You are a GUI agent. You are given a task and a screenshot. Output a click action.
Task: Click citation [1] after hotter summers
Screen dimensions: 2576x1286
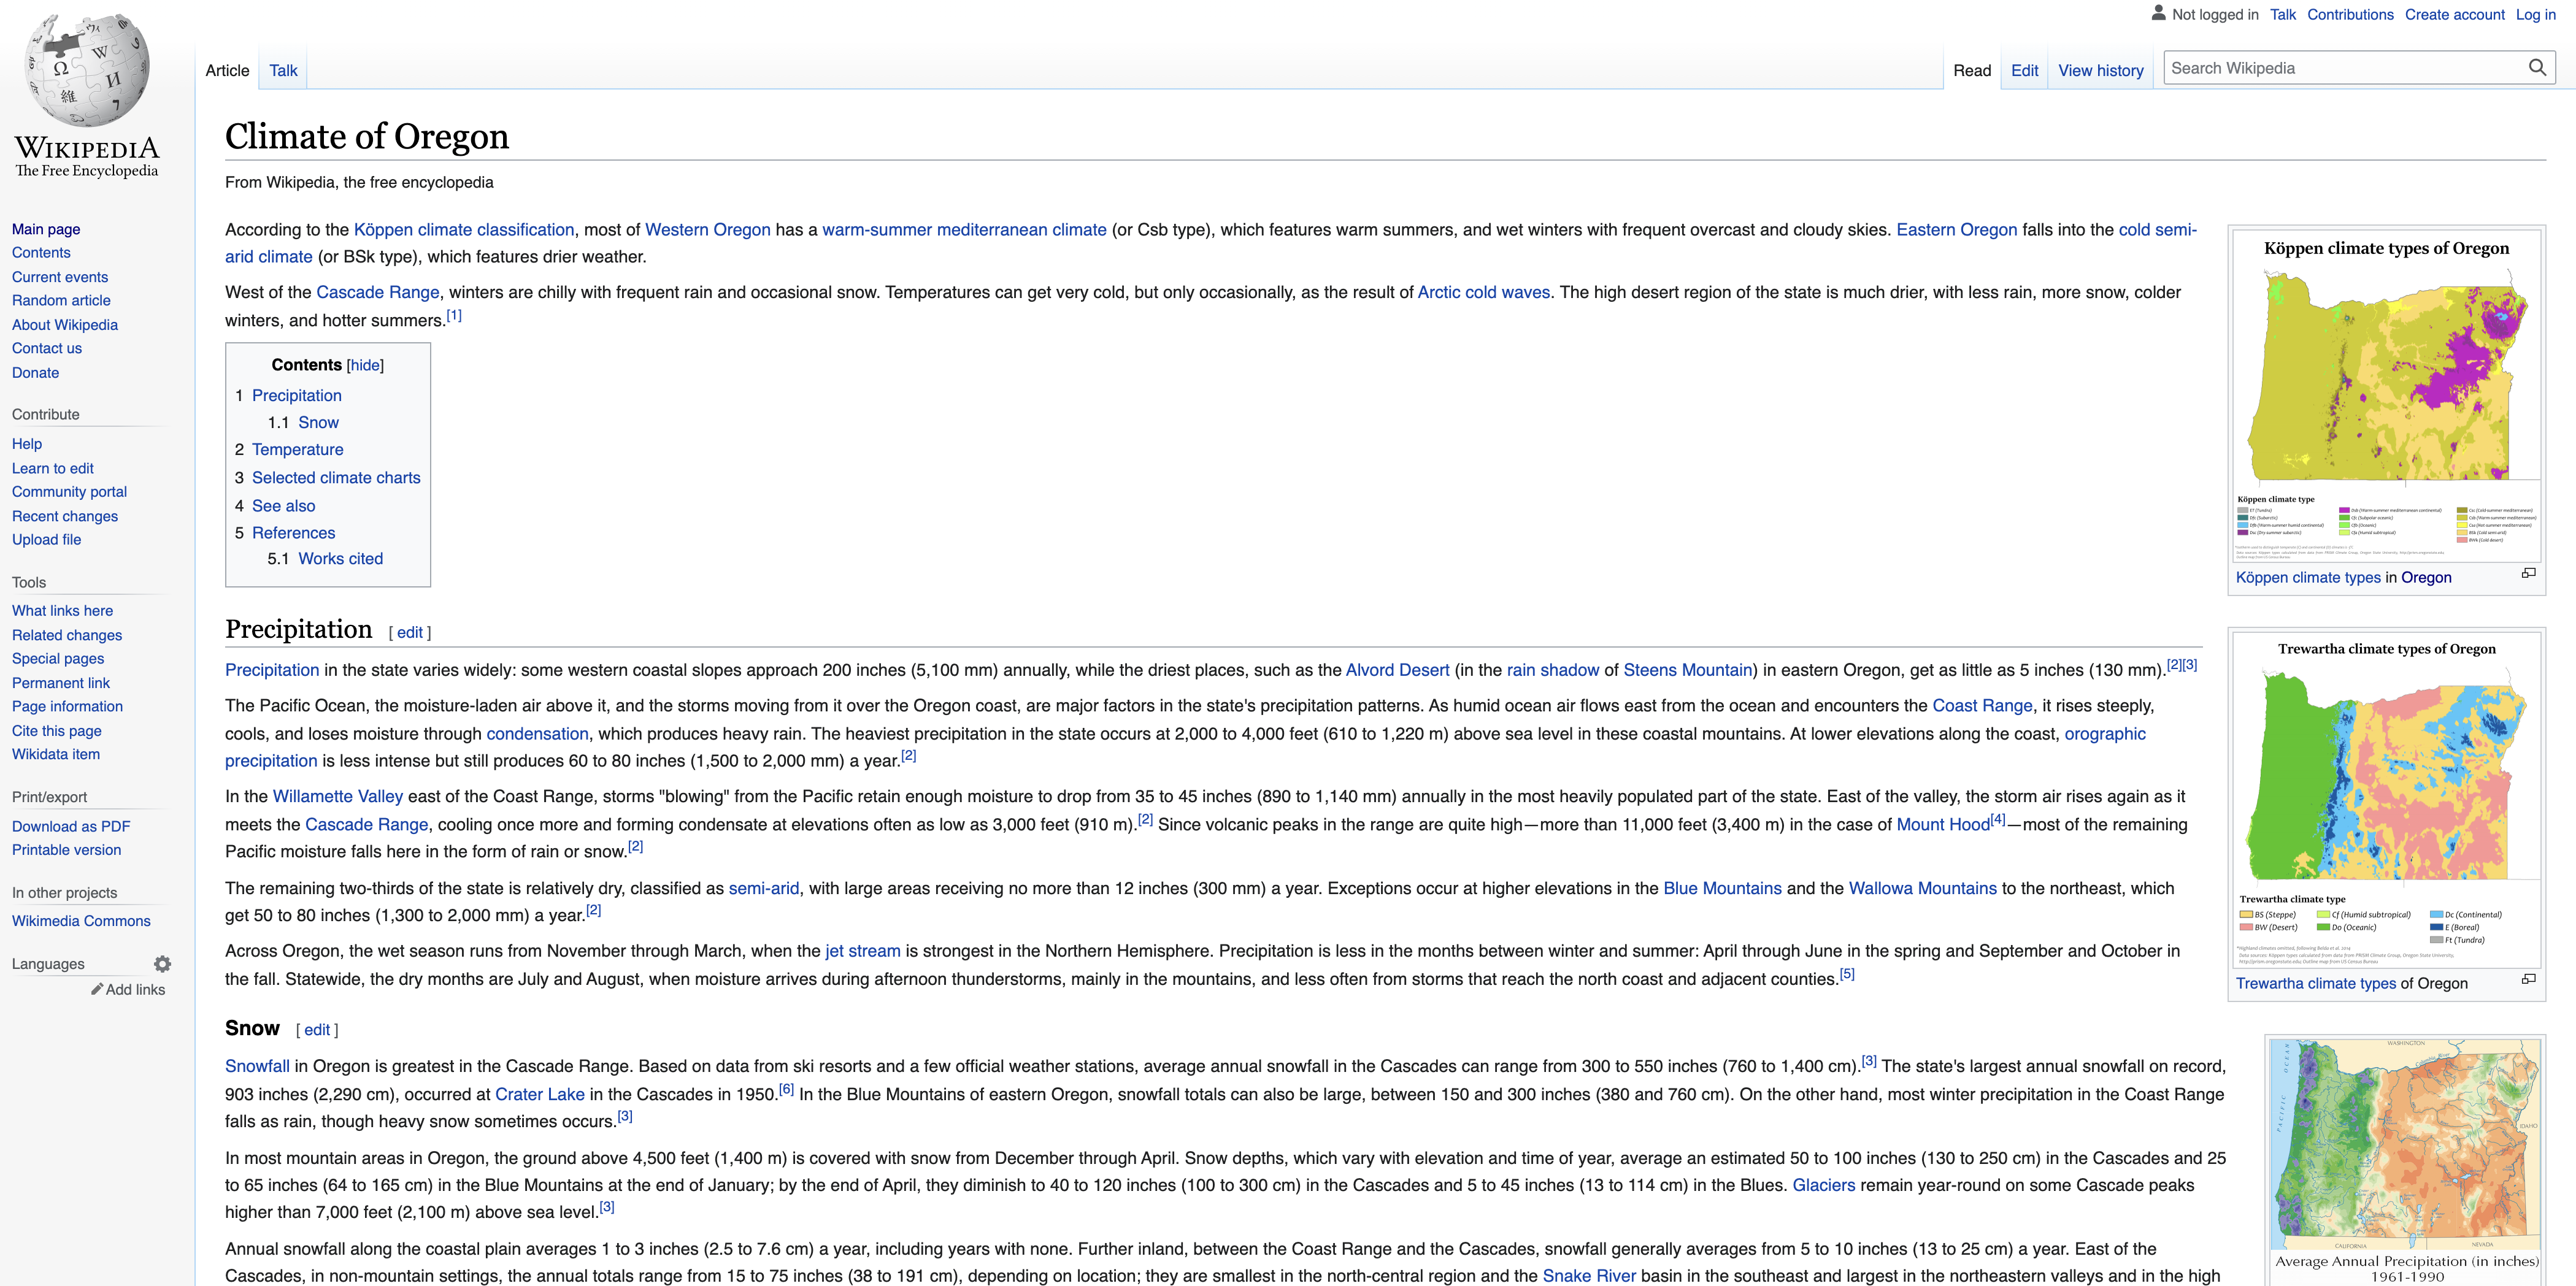click(x=454, y=315)
